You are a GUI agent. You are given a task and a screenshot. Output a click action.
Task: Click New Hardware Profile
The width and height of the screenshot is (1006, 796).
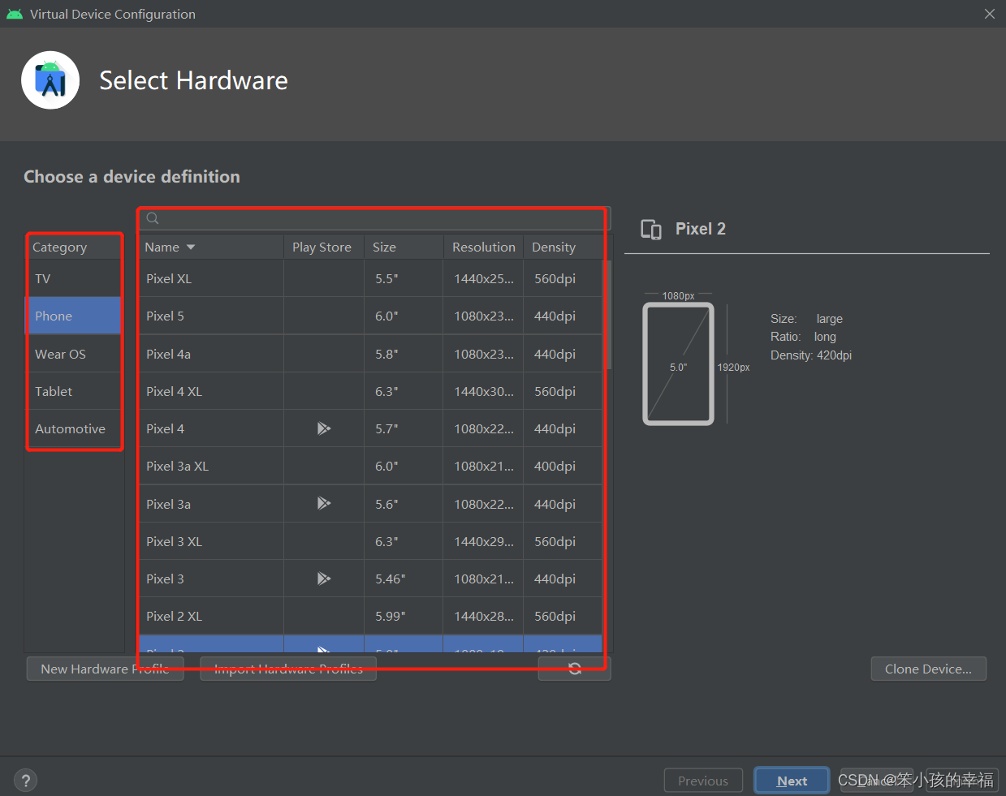104,669
